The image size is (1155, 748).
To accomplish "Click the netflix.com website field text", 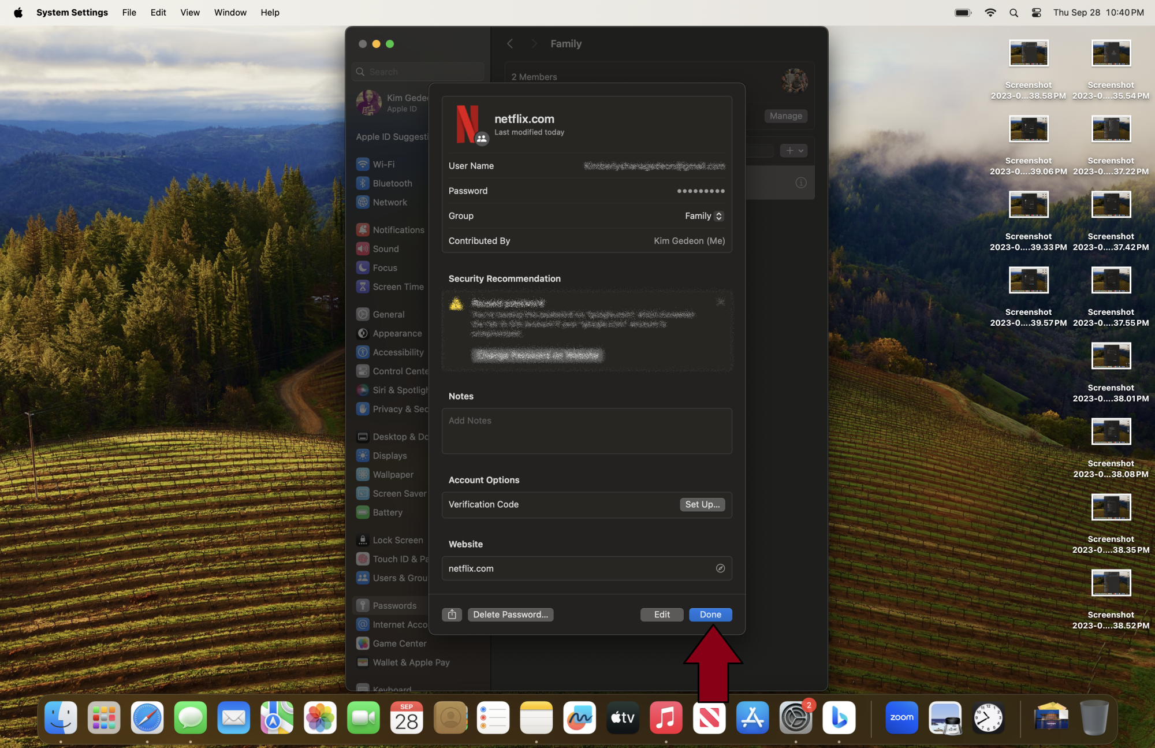I will 471,568.
